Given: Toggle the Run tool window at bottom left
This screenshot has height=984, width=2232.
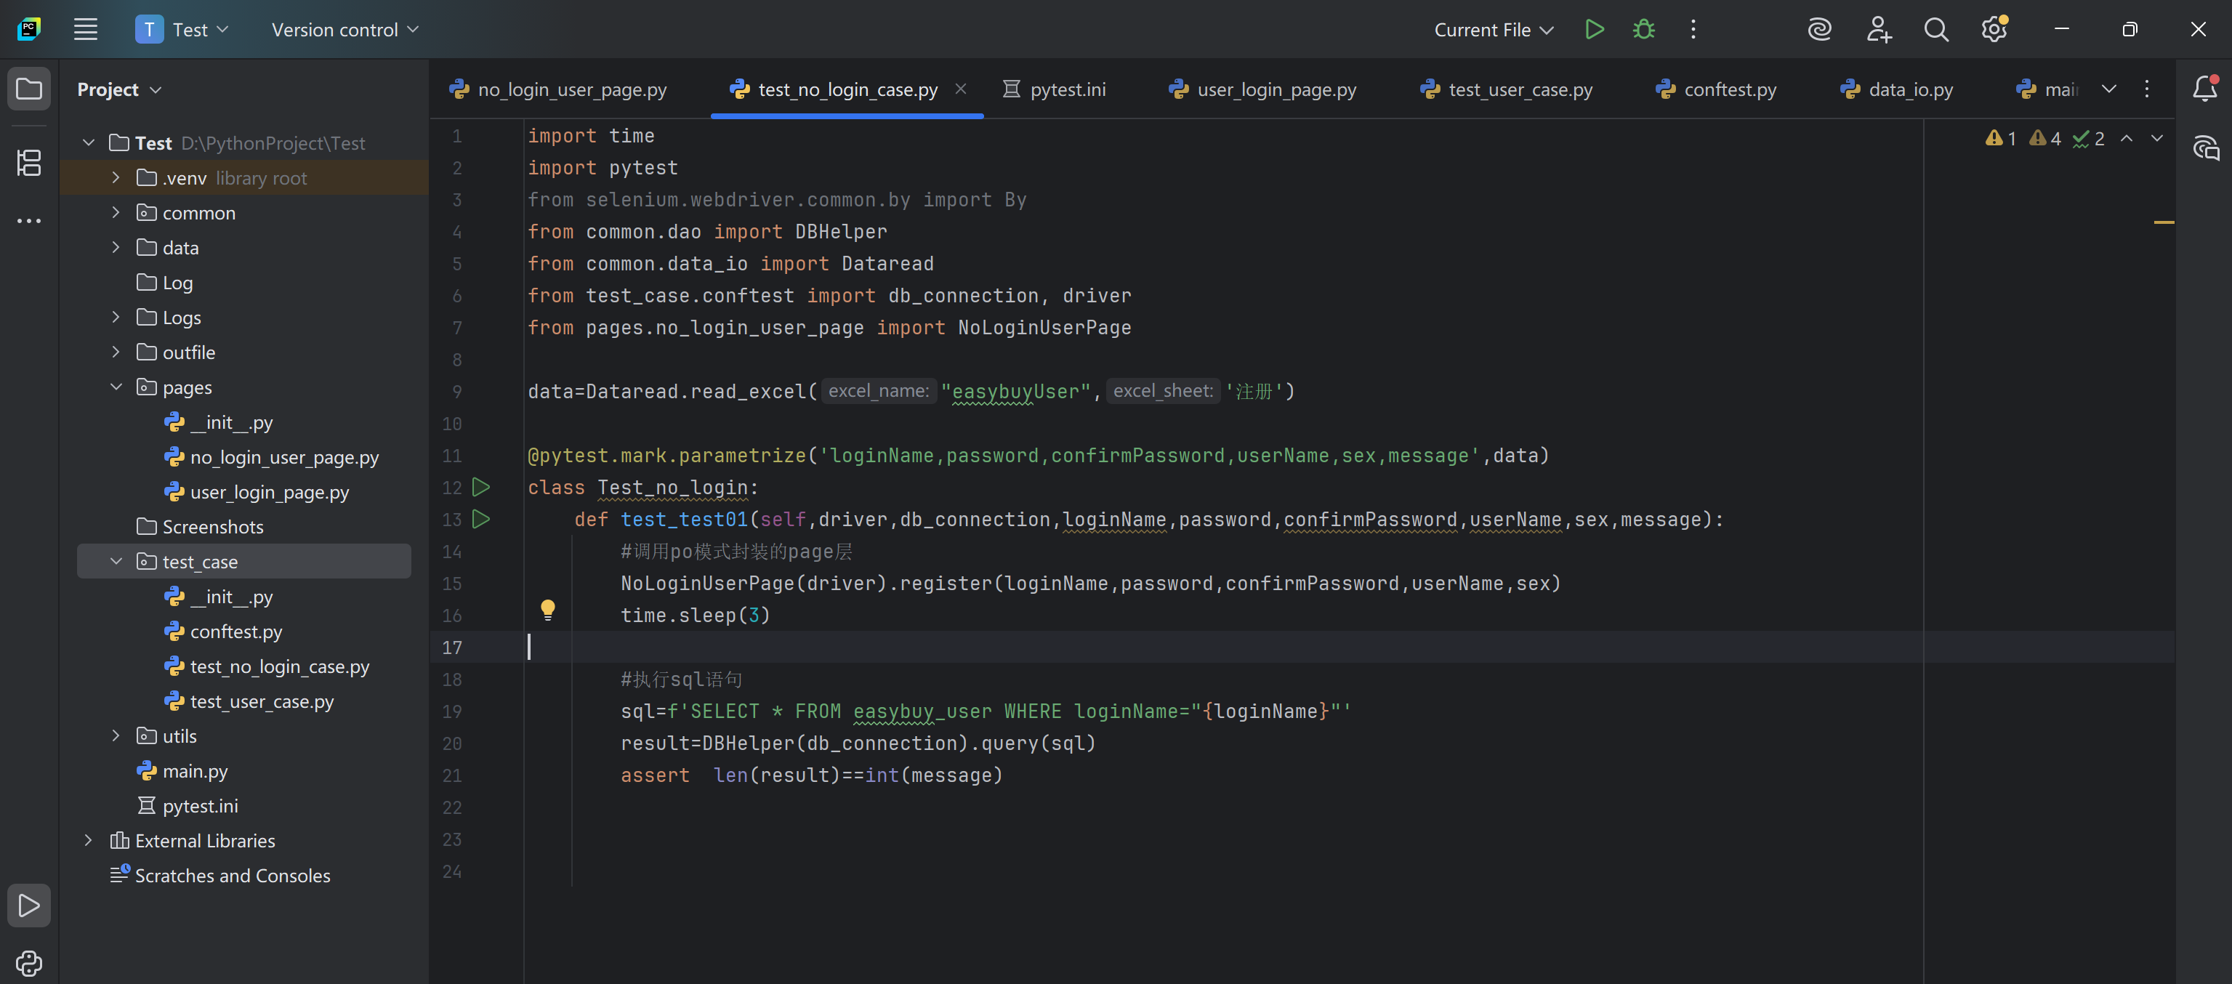Looking at the screenshot, I should click(x=28, y=906).
